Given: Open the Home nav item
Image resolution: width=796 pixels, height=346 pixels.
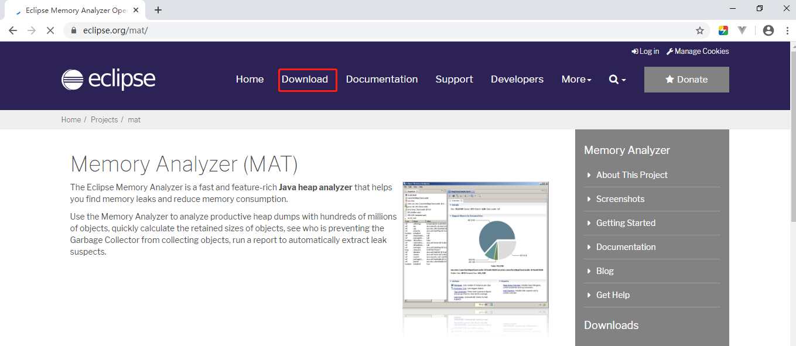Looking at the screenshot, I should pos(250,80).
